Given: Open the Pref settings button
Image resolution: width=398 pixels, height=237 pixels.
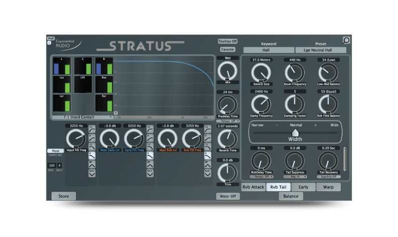Looking at the screenshot, I should pos(51,39).
